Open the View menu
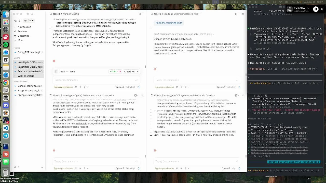 [37, 2]
